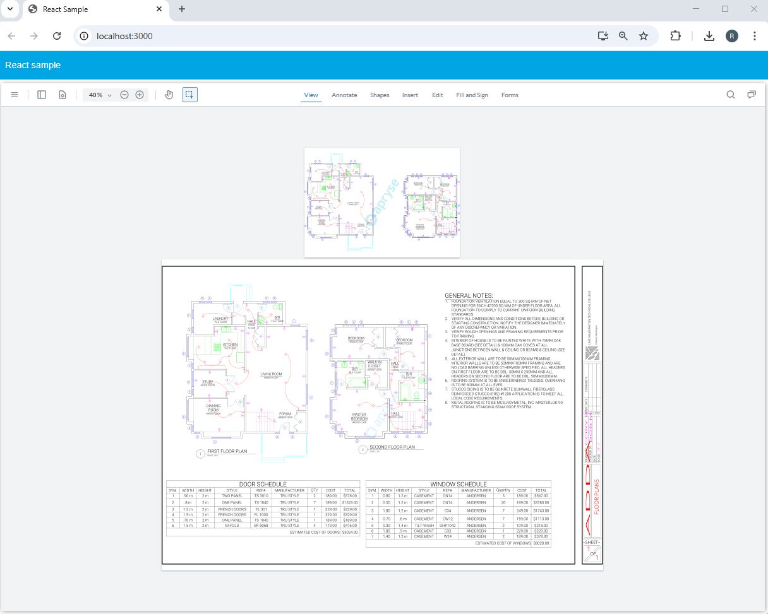The width and height of the screenshot is (768, 614).
Task: Click the zoom out minus icon
Action: (x=124, y=95)
